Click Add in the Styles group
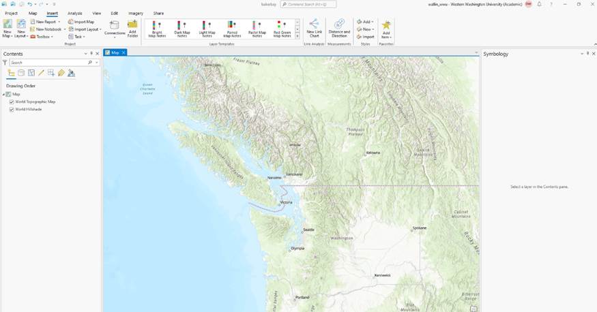Image resolution: width=597 pixels, height=312 pixels. pyautogui.click(x=365, y=22)
